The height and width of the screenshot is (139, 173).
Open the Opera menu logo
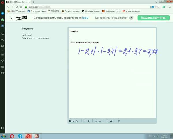[2, 2]
